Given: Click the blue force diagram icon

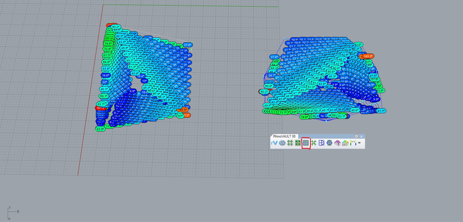Looking at the screenshot, I should pyautogui.click(x=322, y=143).
